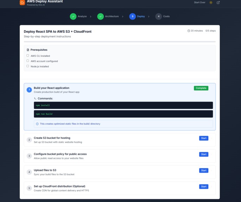Click Sync your build files description
The width and height of the screenshot is (241, 202).
pyautogui.click(x=54, y=175)
